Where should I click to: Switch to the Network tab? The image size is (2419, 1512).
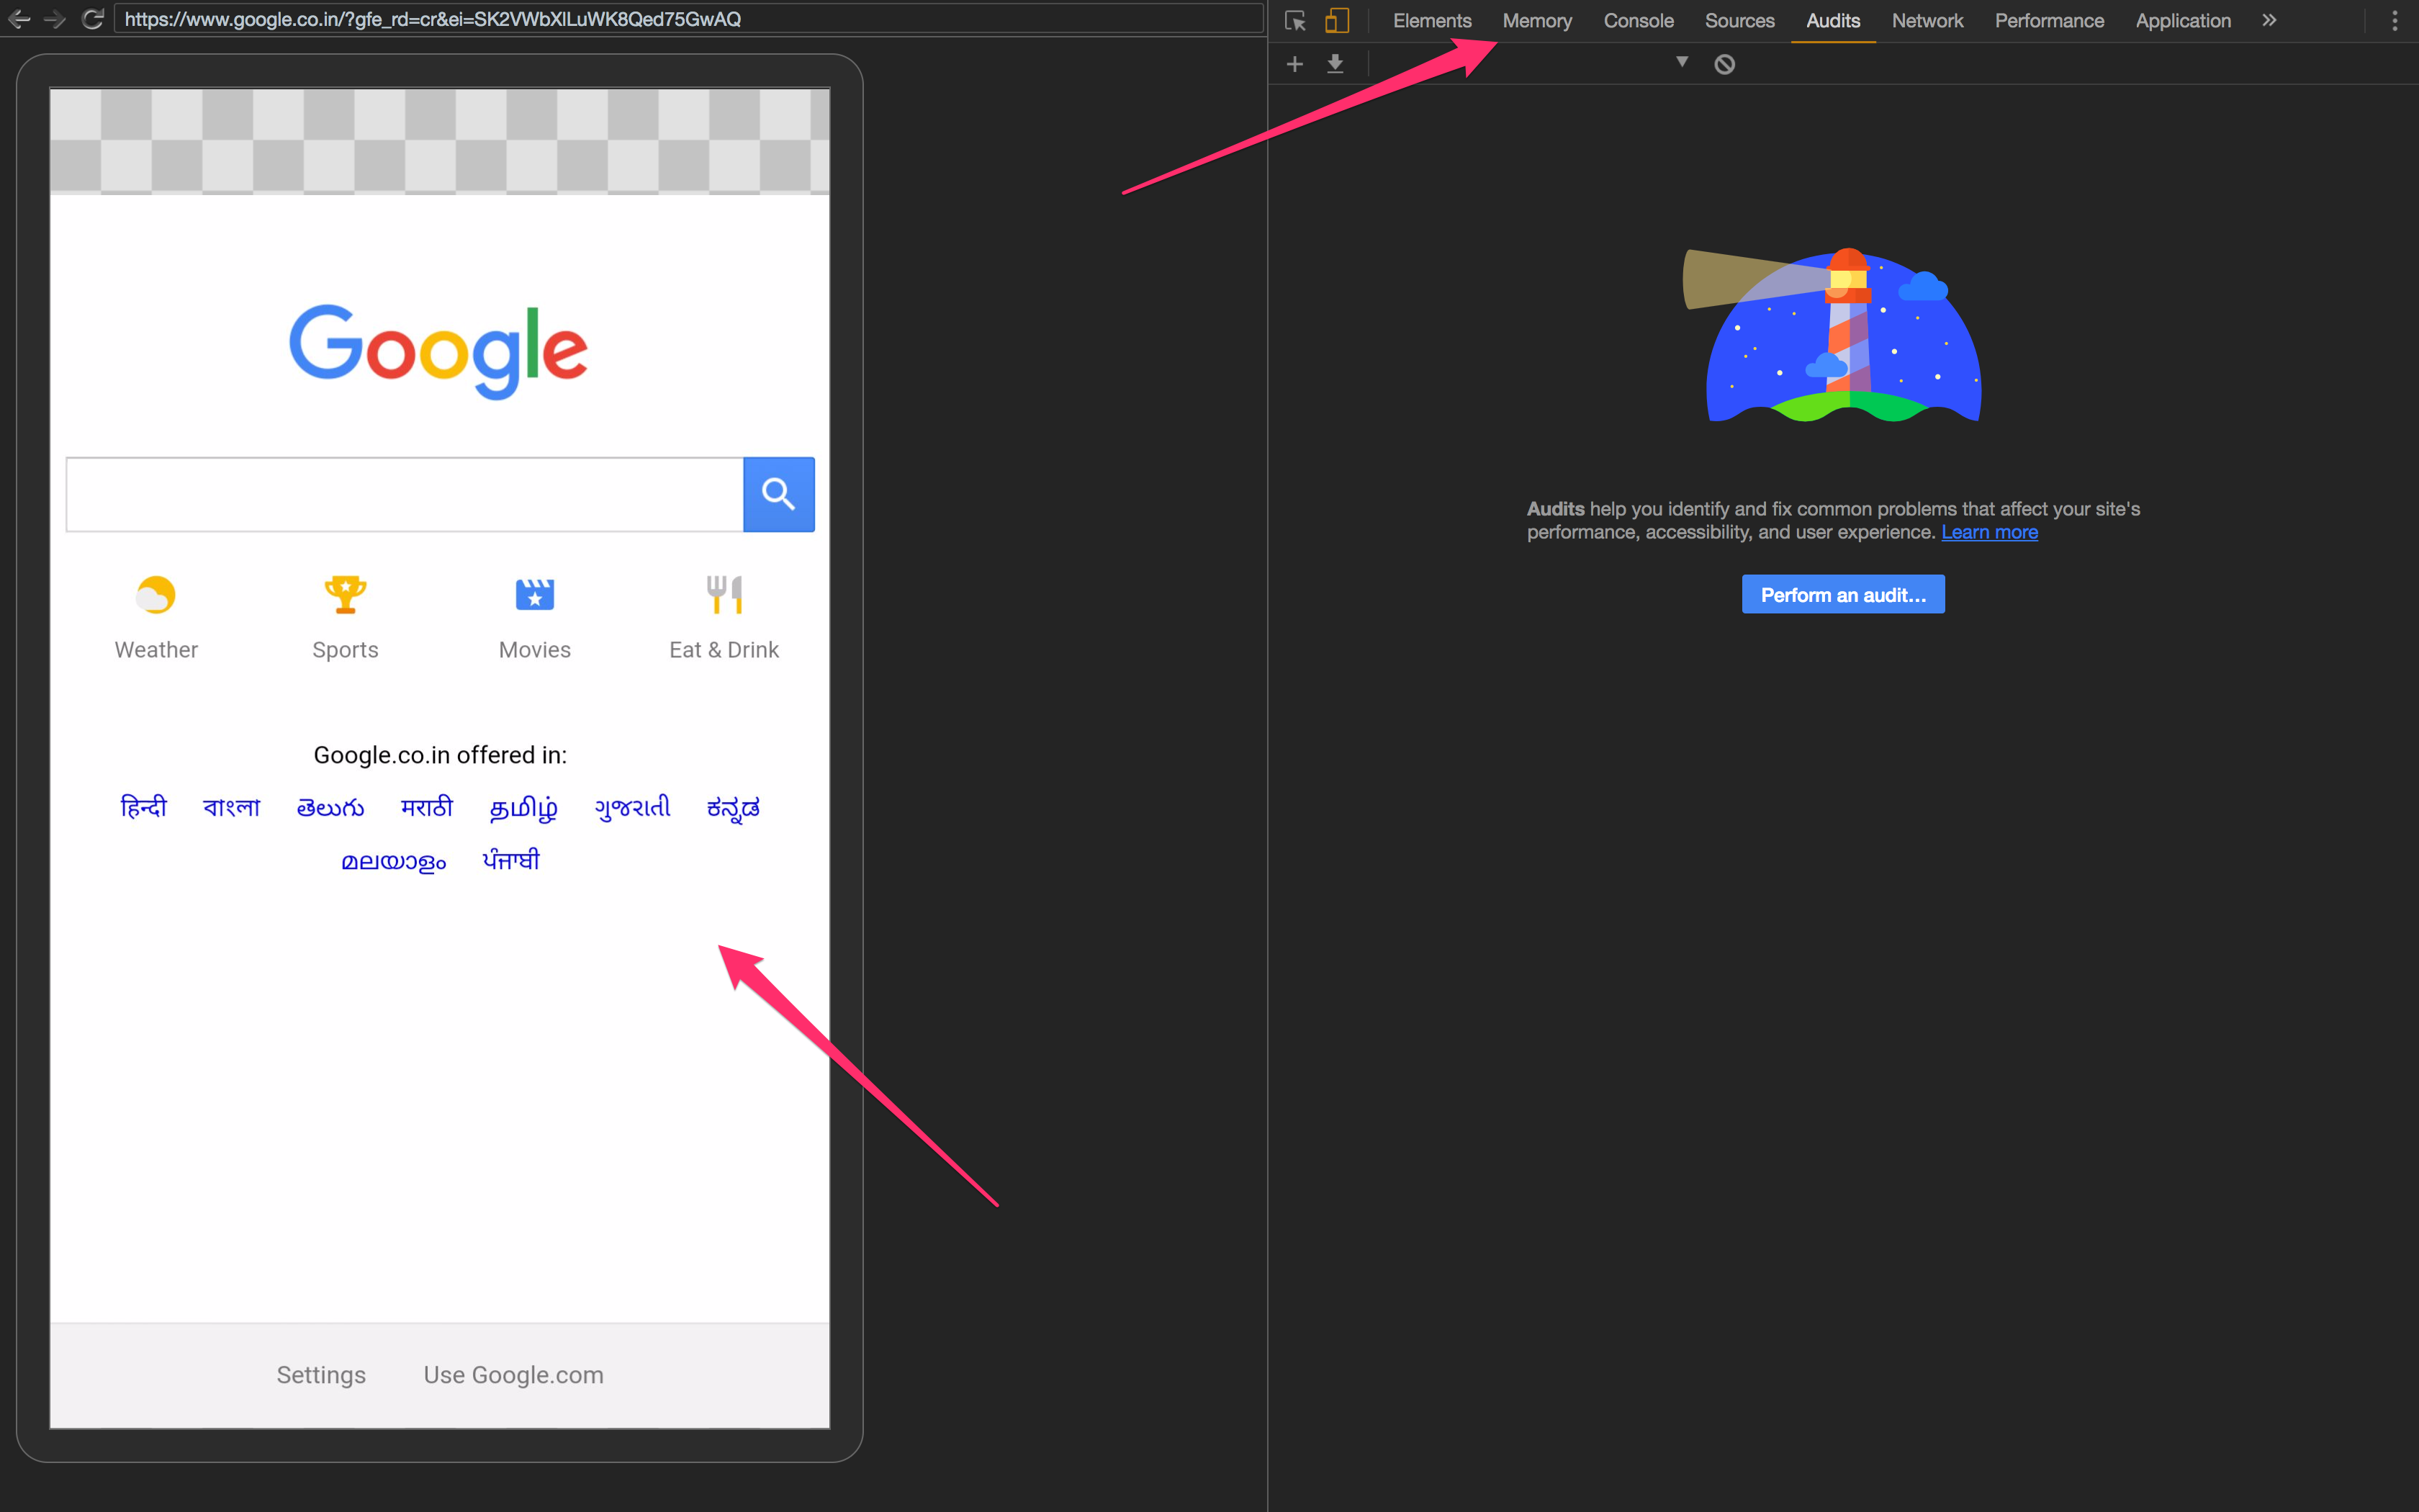point(1927,21)
